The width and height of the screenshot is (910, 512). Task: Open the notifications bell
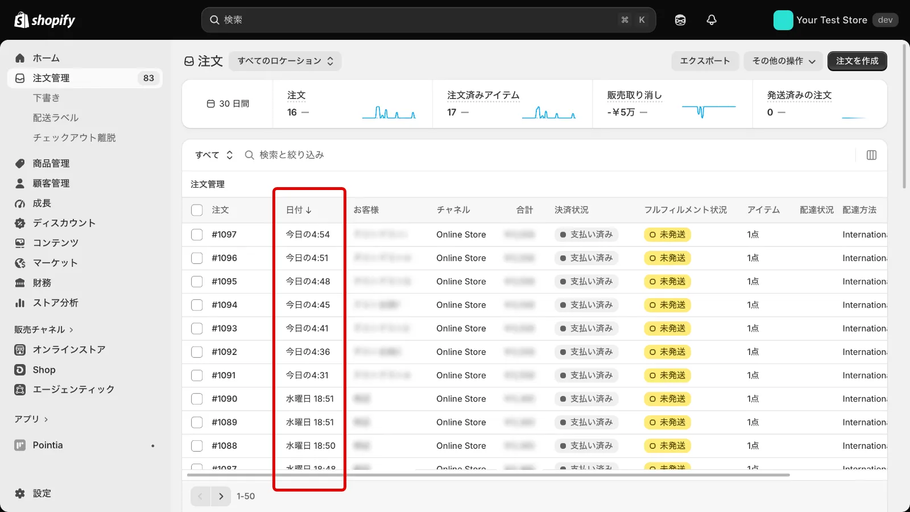[712, 20]
